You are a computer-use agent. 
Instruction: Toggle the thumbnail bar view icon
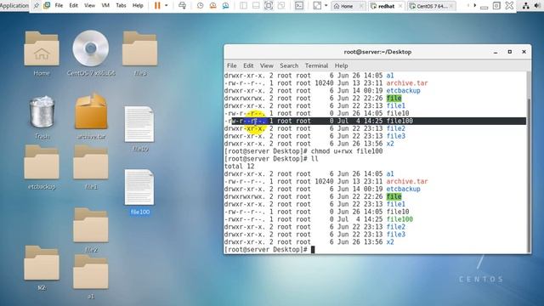pyautogui.click(x=256, y=6)
